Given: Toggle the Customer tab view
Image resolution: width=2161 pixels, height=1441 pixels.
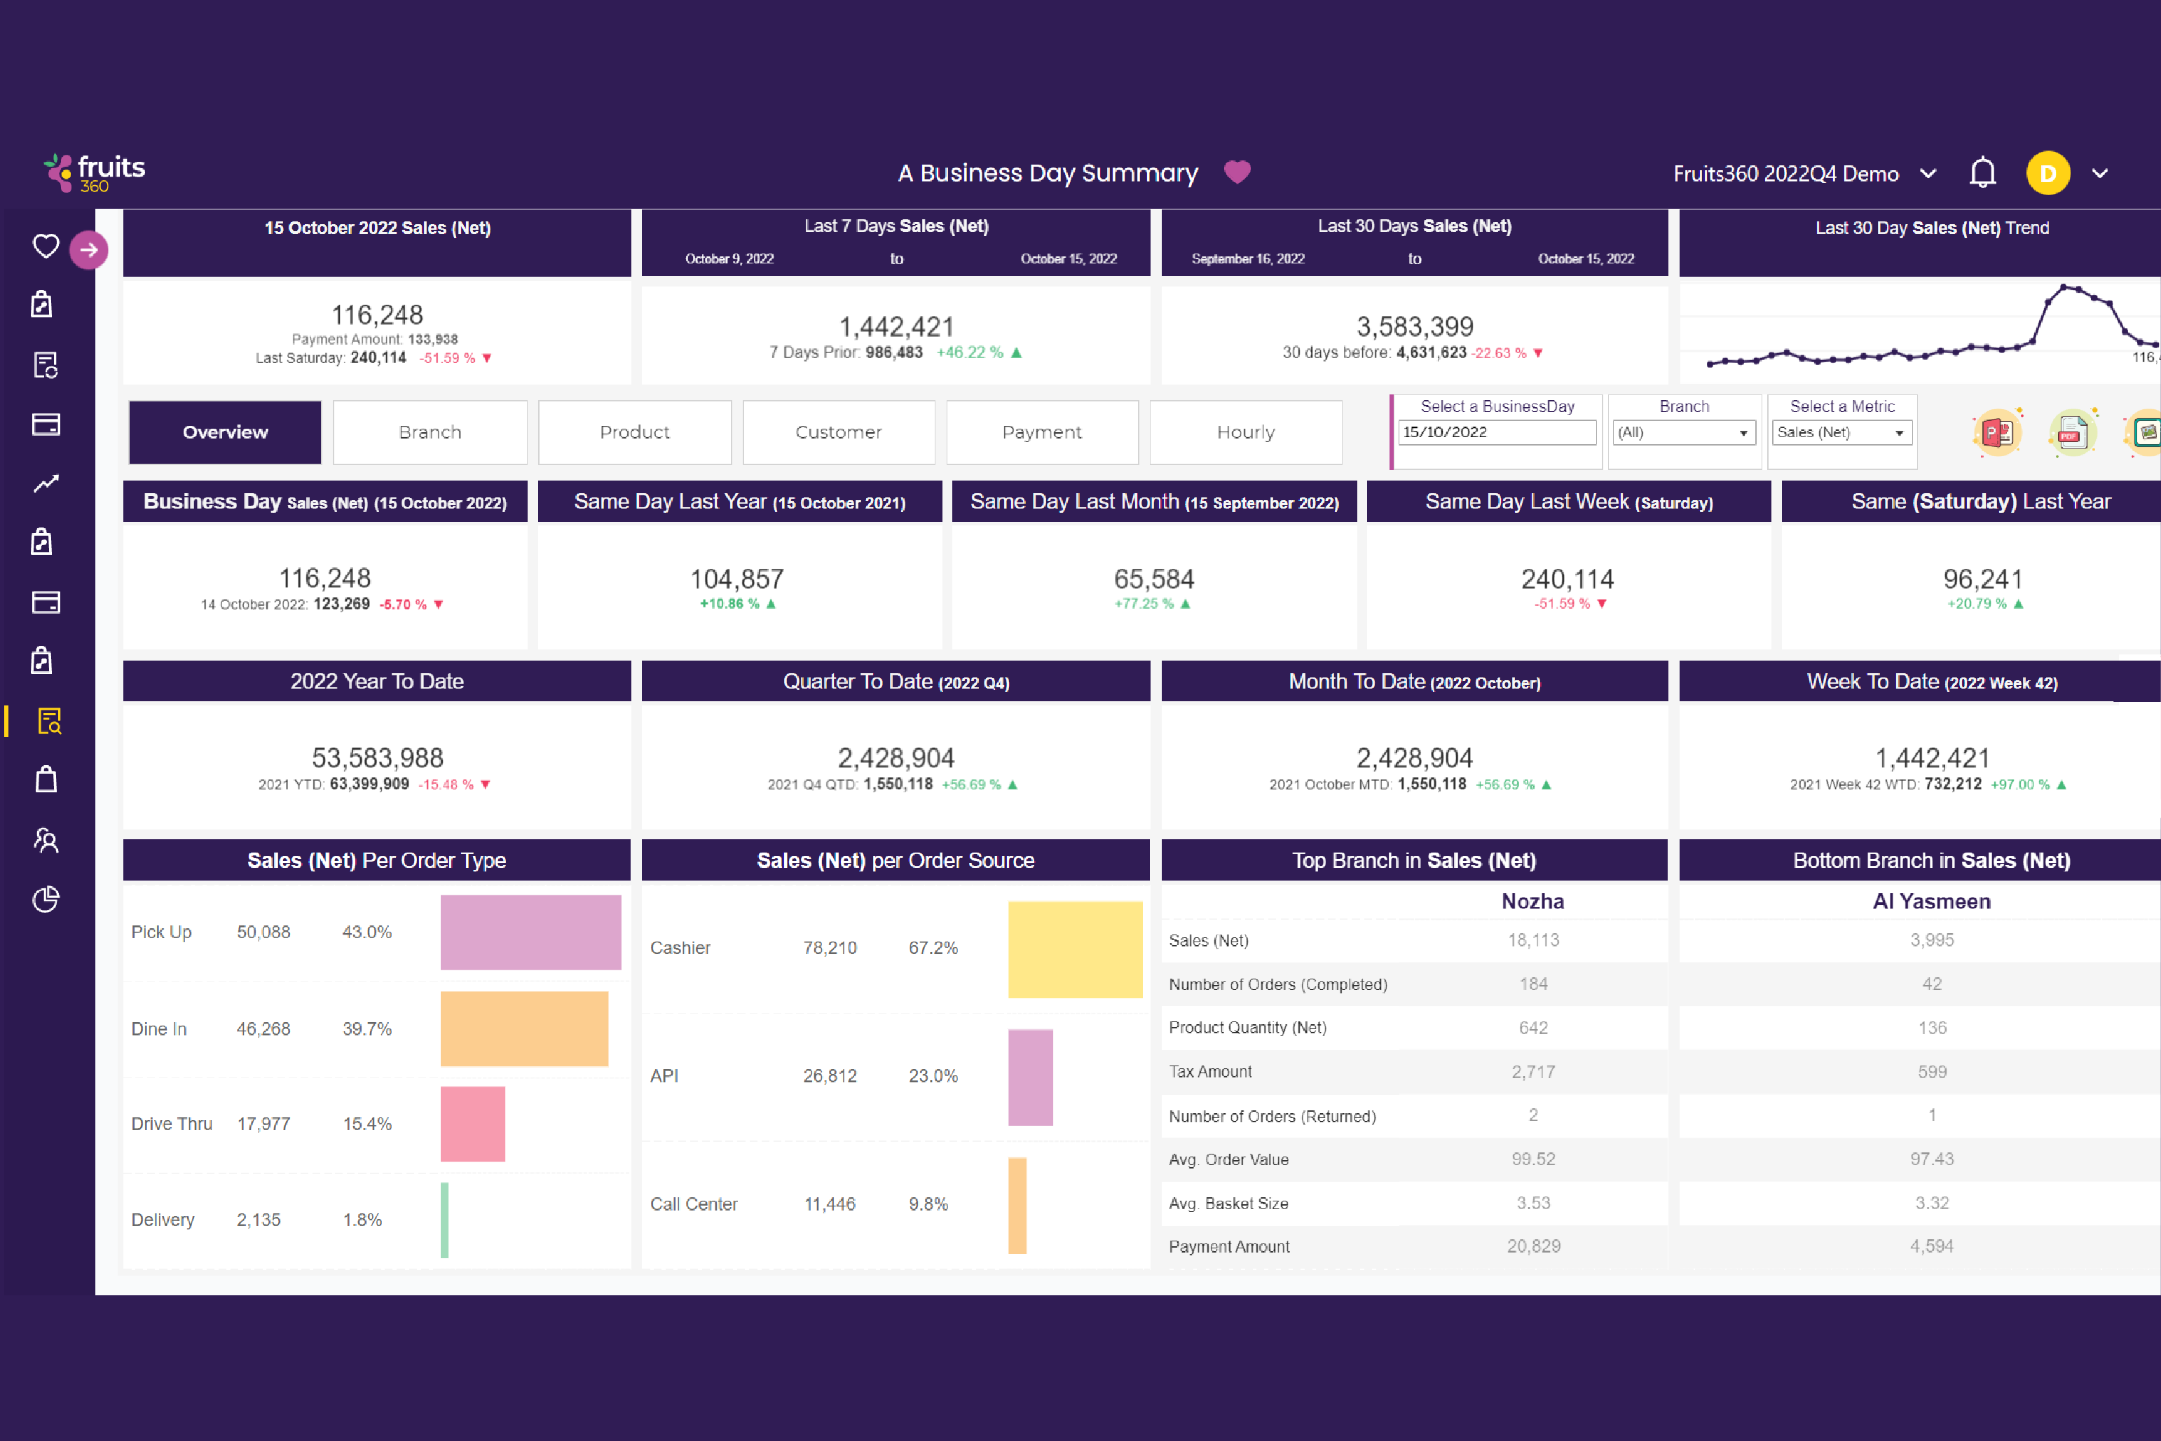Looking at the screenshot, I should click(x=838, y=429).
